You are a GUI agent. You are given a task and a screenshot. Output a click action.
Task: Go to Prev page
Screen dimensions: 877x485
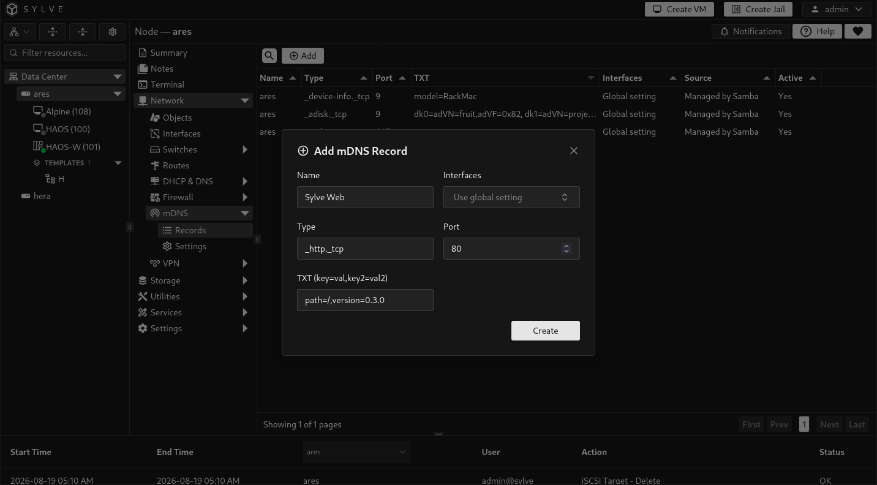(779, 424)
